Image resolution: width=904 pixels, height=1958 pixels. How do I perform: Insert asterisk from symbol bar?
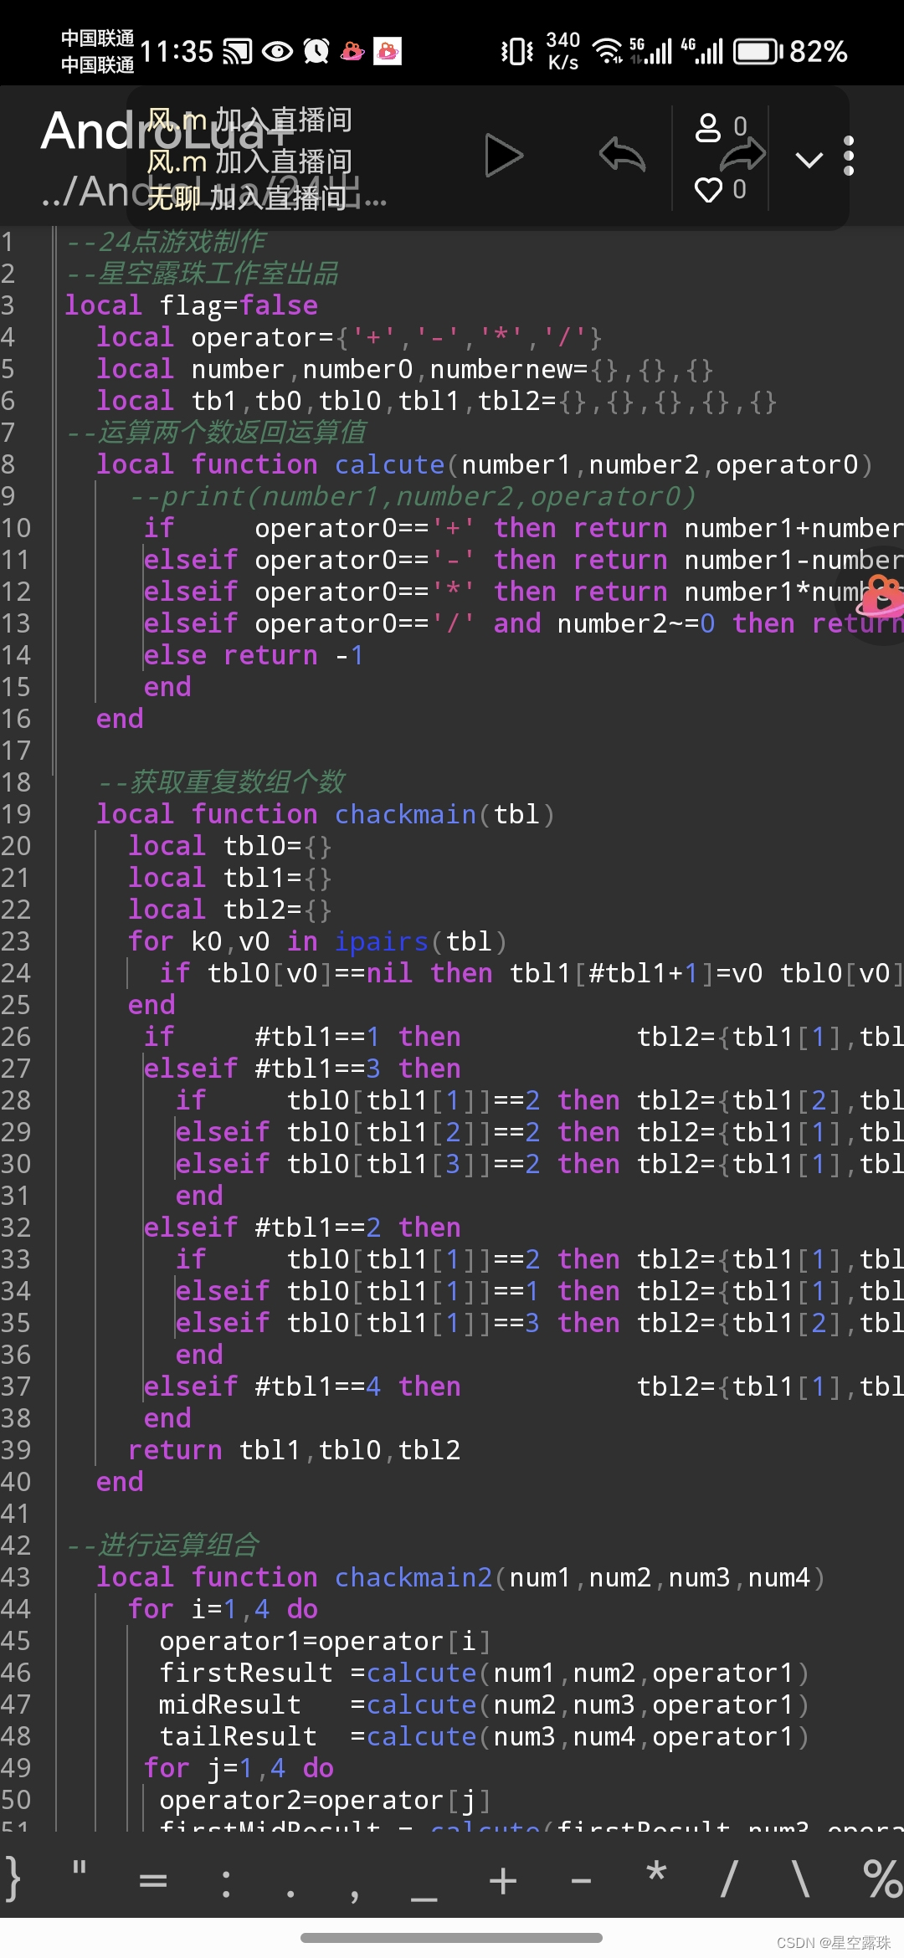[x=657, y=1872]
